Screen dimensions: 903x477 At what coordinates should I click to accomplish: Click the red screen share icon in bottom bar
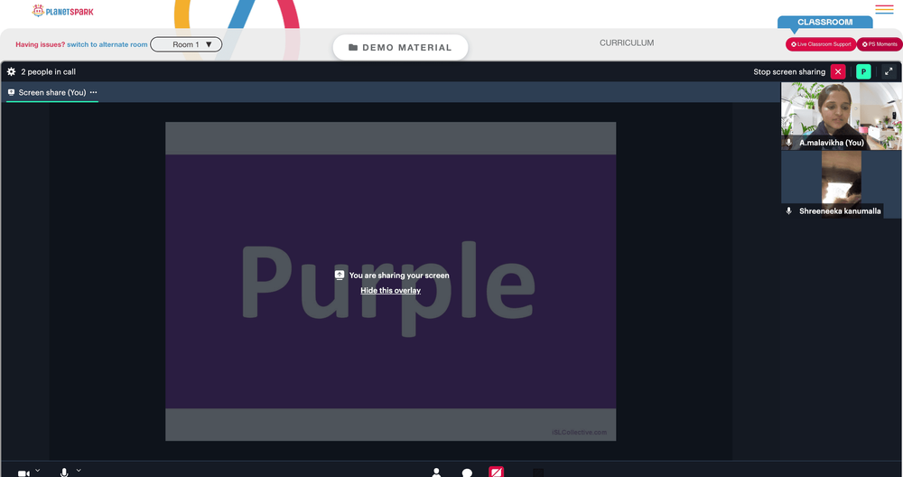click(x=497, y=472)
